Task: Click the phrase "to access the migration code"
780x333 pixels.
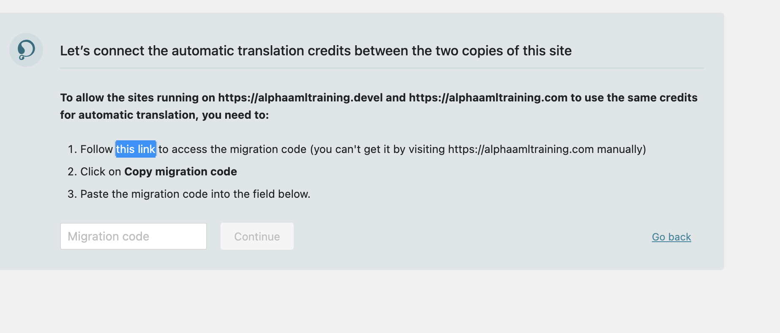Action: 232,149
